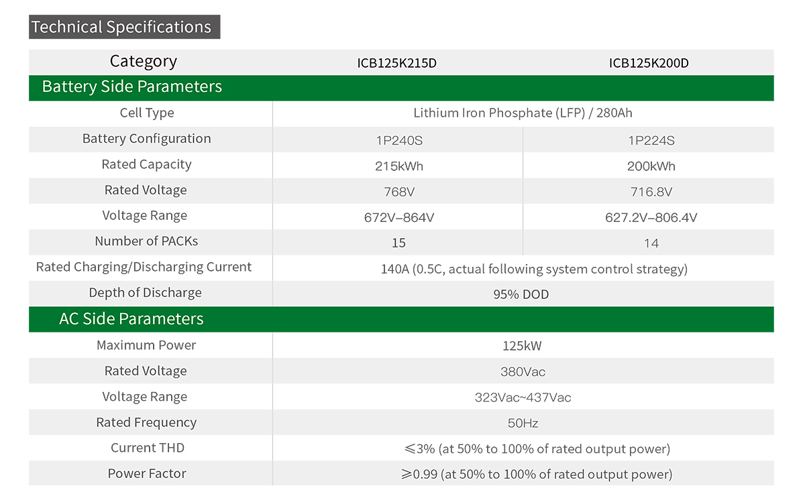This screenshot has height=486, width=805.
Task: Click the 95% DOD value
Action: point(521,294)
